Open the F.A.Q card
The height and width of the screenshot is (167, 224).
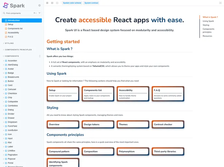(168, 94)
